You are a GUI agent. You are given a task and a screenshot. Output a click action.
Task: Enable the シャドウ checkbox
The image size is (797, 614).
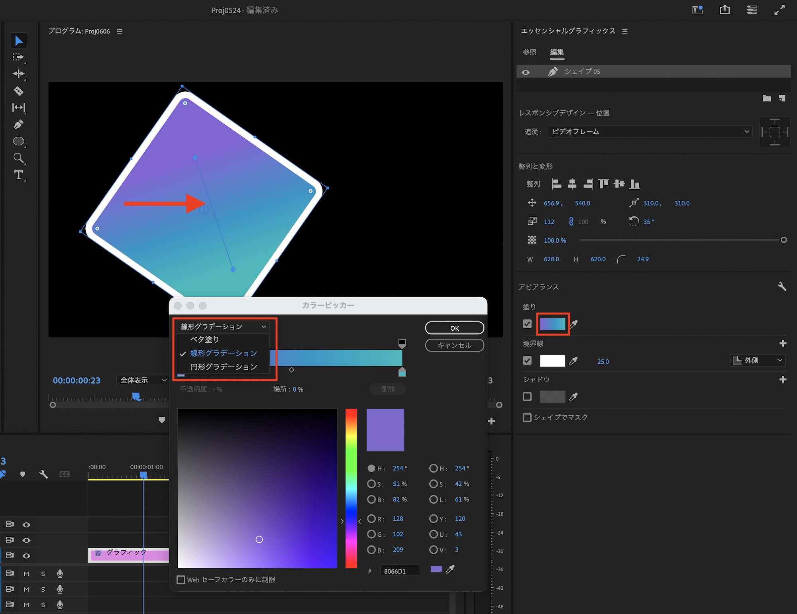pyautogui.click(x=527, y=396)
